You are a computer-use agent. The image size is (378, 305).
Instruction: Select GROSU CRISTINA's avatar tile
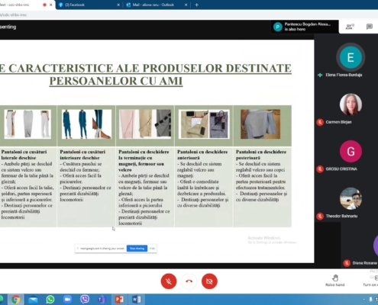pyautogui.click(x=351, y=151)
